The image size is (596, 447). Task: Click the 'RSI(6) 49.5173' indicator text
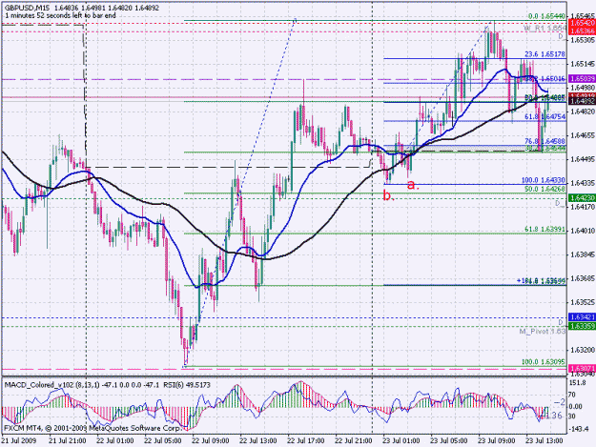[x=187, y=385]
